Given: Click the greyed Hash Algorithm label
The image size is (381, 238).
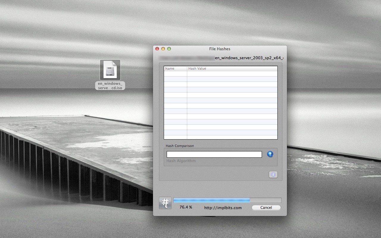Looking at the screenshot, I should pos(181,161).
